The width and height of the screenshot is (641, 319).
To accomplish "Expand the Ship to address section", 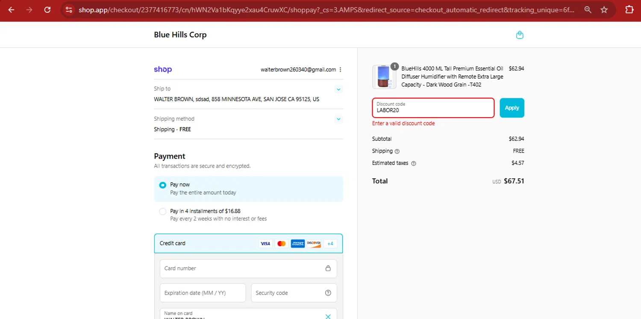I will [x=338, y=89].
